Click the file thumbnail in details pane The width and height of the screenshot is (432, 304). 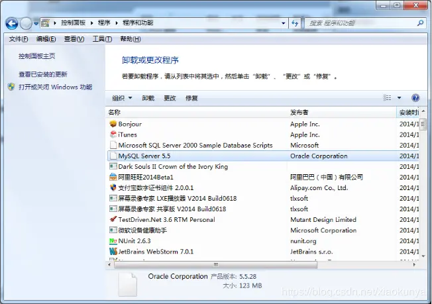pos(127,285)
